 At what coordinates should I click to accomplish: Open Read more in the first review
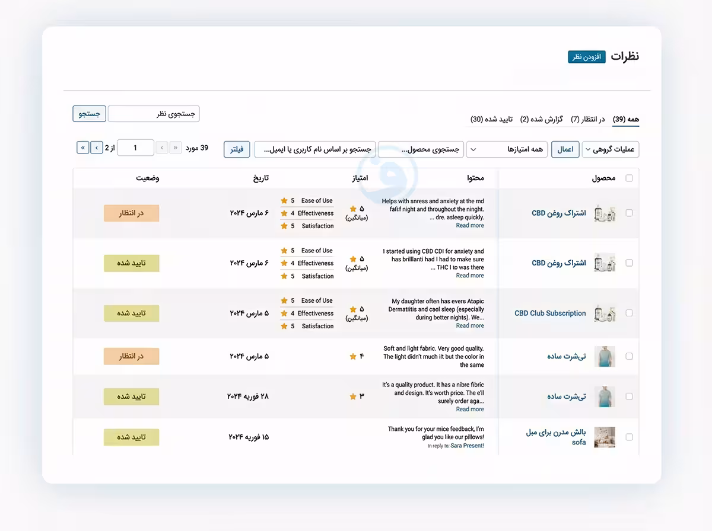click(x=470, y=225)
